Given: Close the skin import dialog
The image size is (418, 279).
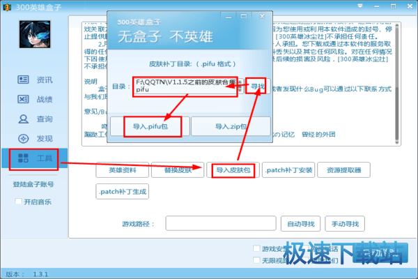Looking at the screenshot, I should click(x=263, y=16).
